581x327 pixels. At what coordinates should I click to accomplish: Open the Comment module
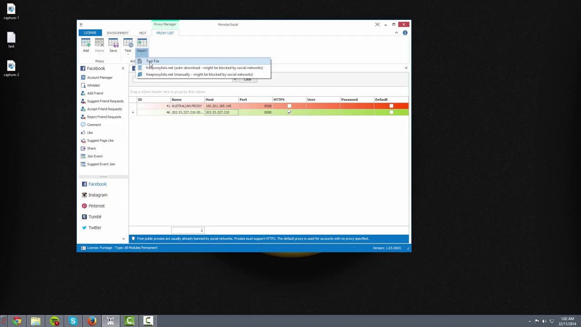click(94, 125)
